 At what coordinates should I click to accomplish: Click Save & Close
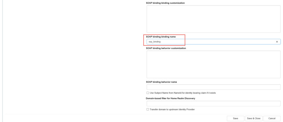(254, 118)
